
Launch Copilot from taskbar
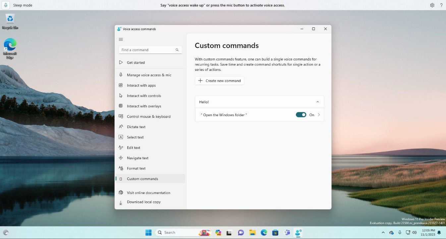point(218,233)
